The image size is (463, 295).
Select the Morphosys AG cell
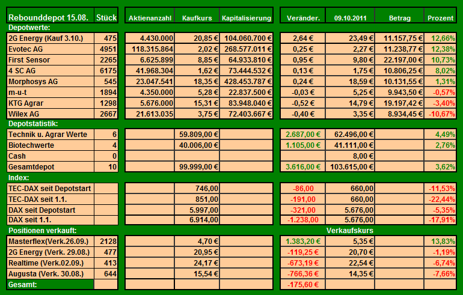[x=51, y=82]
